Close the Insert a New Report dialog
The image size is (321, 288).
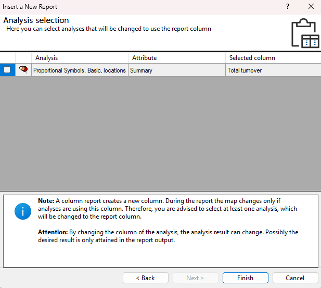311,7
